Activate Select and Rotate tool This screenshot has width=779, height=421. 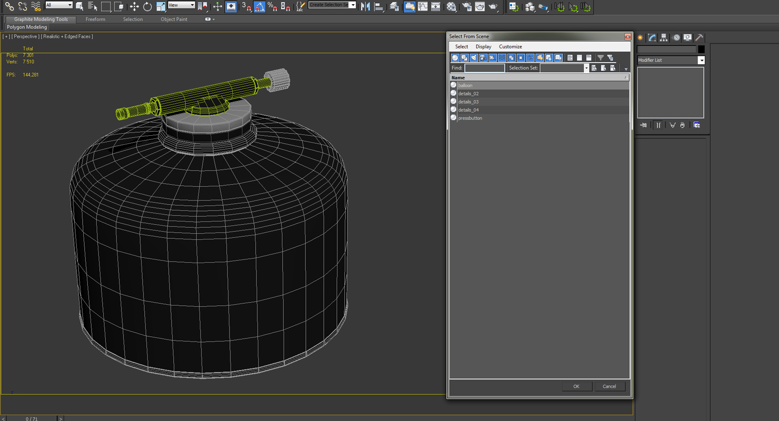coord(147,6)
